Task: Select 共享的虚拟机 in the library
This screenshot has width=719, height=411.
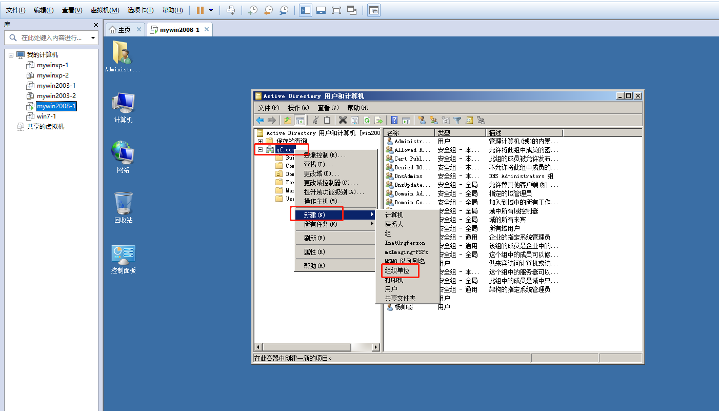Action: click(x=46, y=127)
